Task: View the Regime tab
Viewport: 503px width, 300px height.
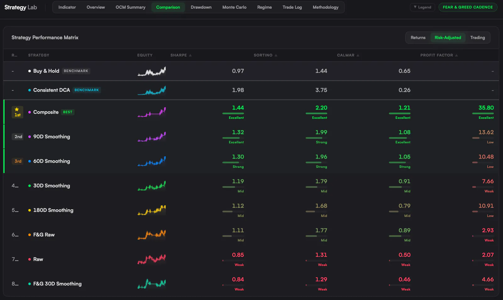Action: pos(264,7)
